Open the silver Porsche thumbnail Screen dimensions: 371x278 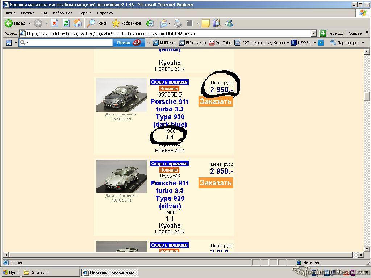point(121,176)
